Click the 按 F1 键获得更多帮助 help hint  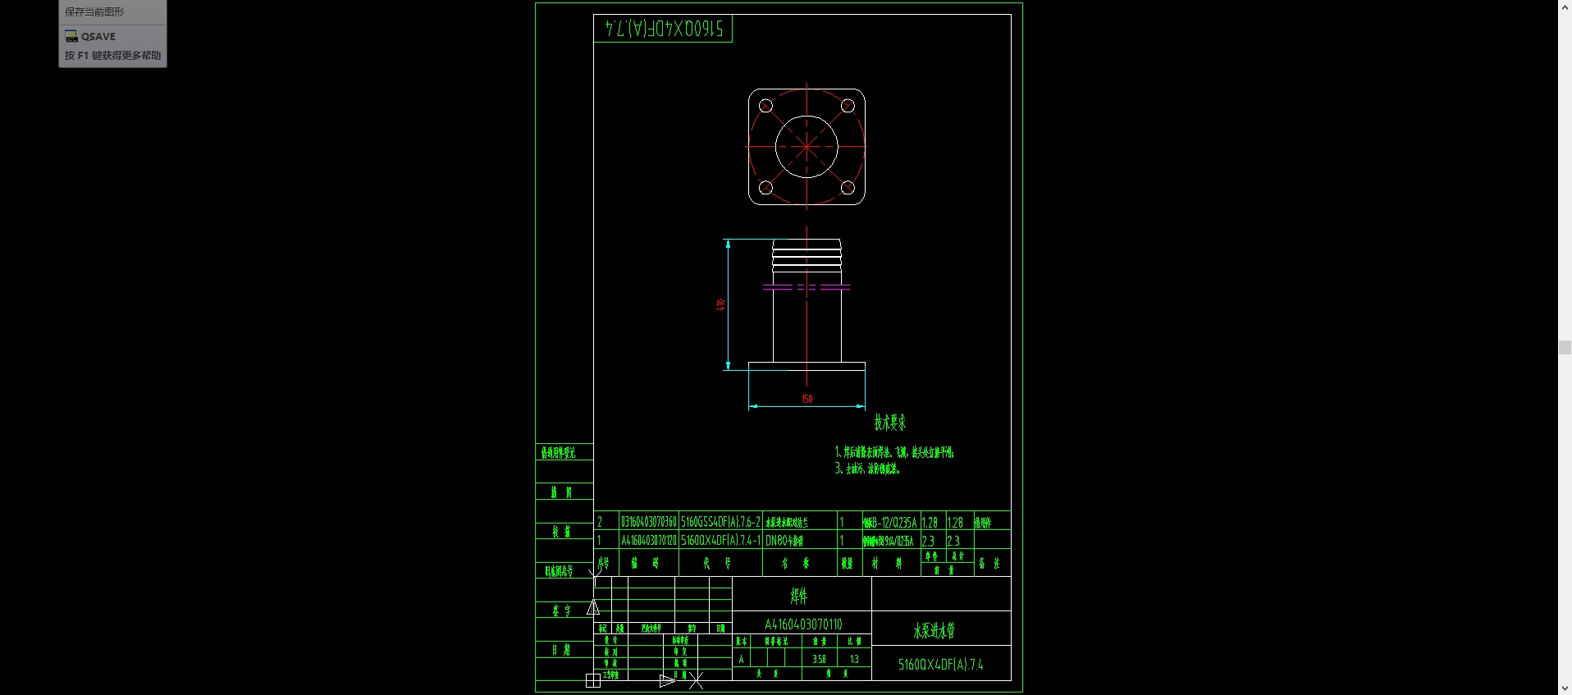click(x=113, y=56)
